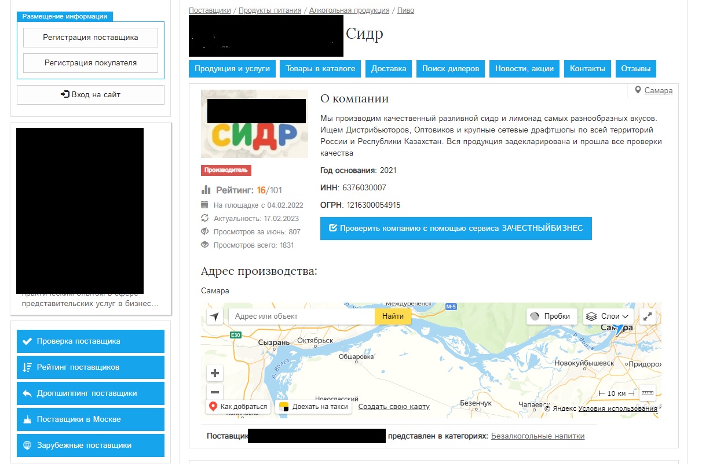Toggle traffic layer with Пробки button
Image resolution: width=713 pixels, height=464 pixels.
552,316
